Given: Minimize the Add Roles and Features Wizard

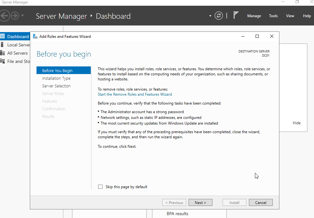Looking at the screenshot, I should [243, 36].
